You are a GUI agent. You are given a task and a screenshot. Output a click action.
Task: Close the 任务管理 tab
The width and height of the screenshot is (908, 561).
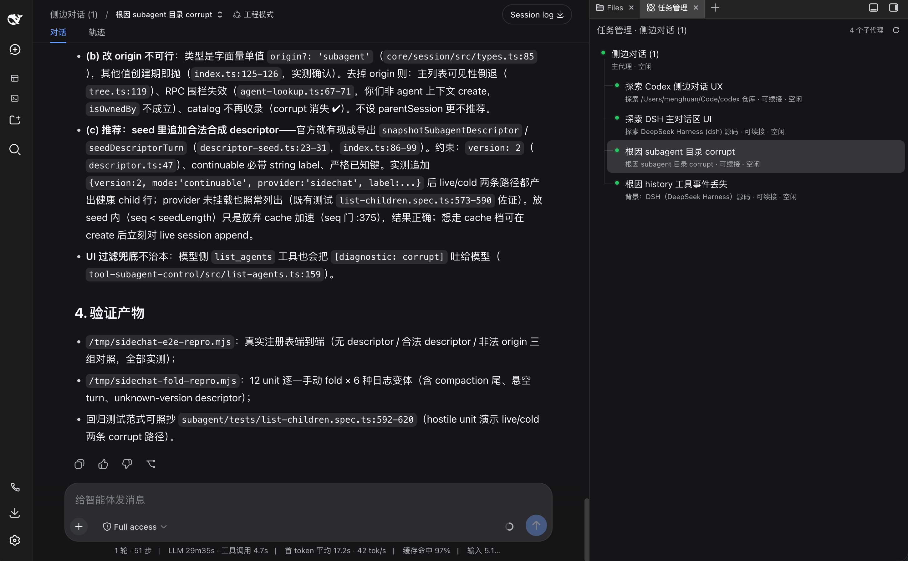coord(696,8)
